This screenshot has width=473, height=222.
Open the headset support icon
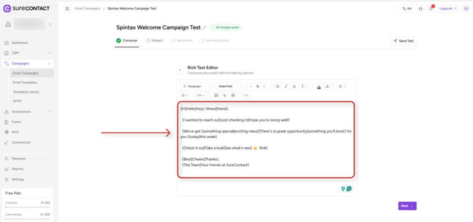click(x=421, y=8)
